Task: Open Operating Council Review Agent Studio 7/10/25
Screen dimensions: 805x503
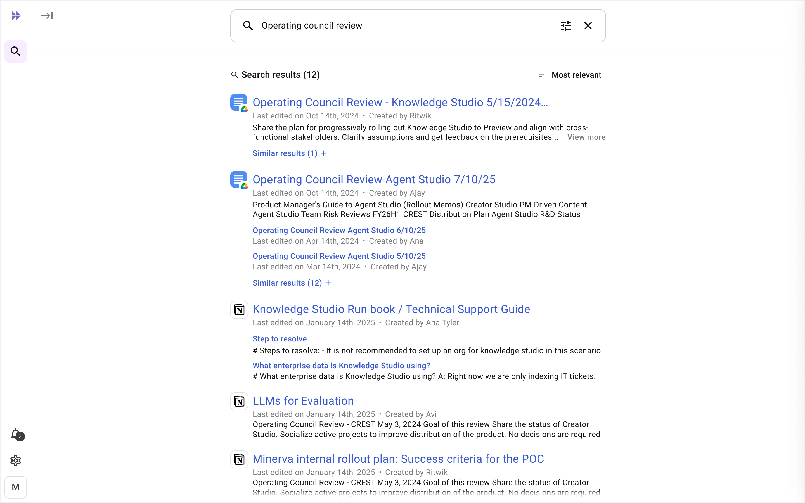Action: pyautogui.click(x=374, y=180)
